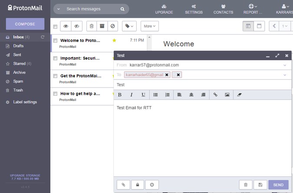The height and width of the screenshot is (193, 293).
Task: Open the Get the ProtonMai... email
Action: 82,79
